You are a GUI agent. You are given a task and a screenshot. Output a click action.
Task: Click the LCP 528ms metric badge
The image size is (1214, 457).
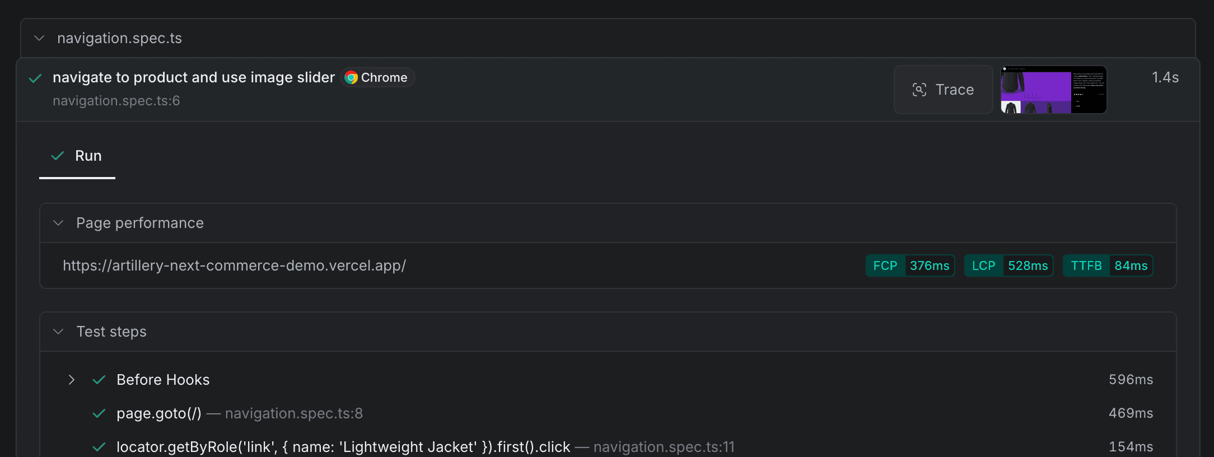pyautogui.click(x=1009, y=265)
